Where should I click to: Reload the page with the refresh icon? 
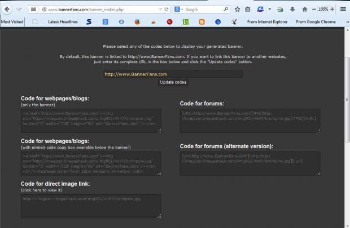pyautogui.click(x=167, y=10)
